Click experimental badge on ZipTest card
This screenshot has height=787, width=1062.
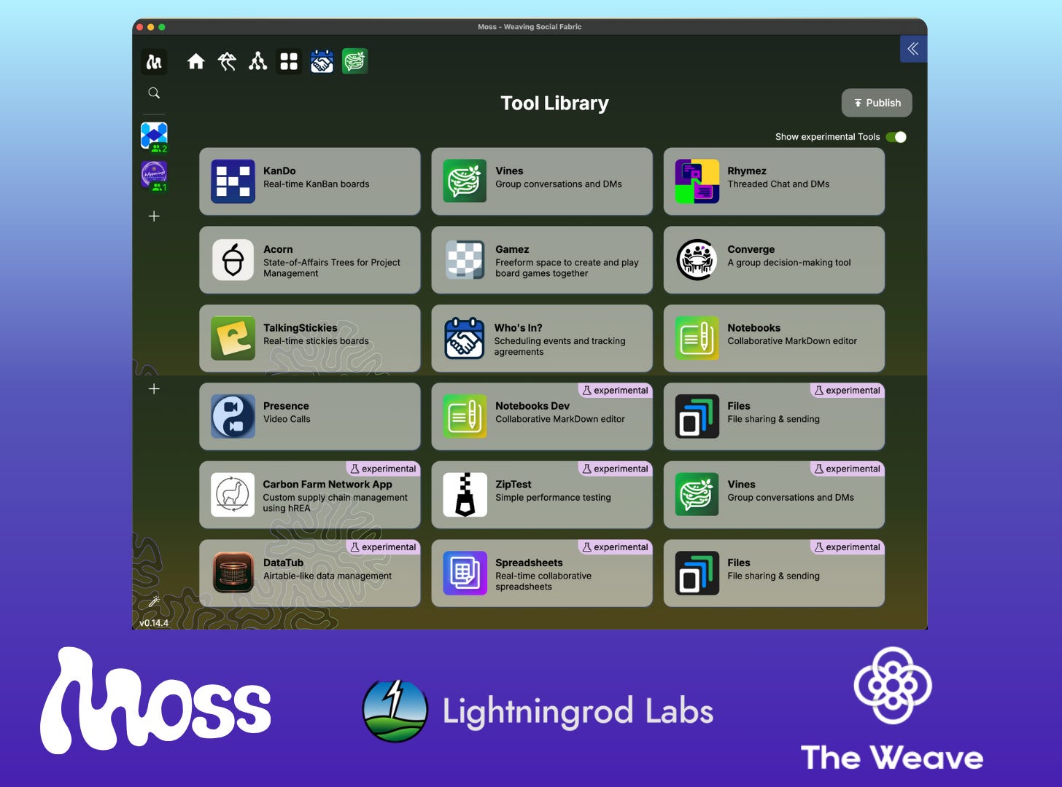point(616,469)
